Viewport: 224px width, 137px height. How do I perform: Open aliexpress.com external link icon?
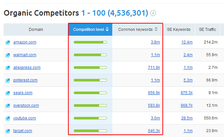[x=8, y=68]
